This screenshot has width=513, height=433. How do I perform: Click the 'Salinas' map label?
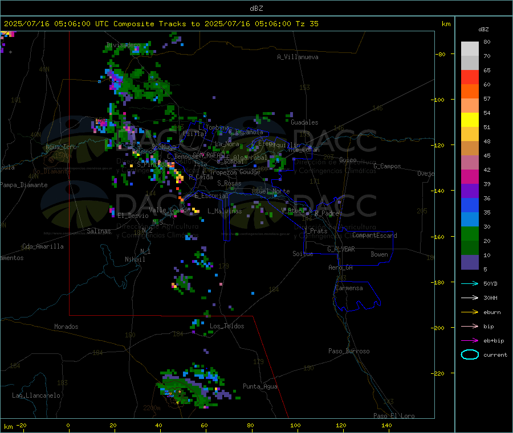coord(99,231)
